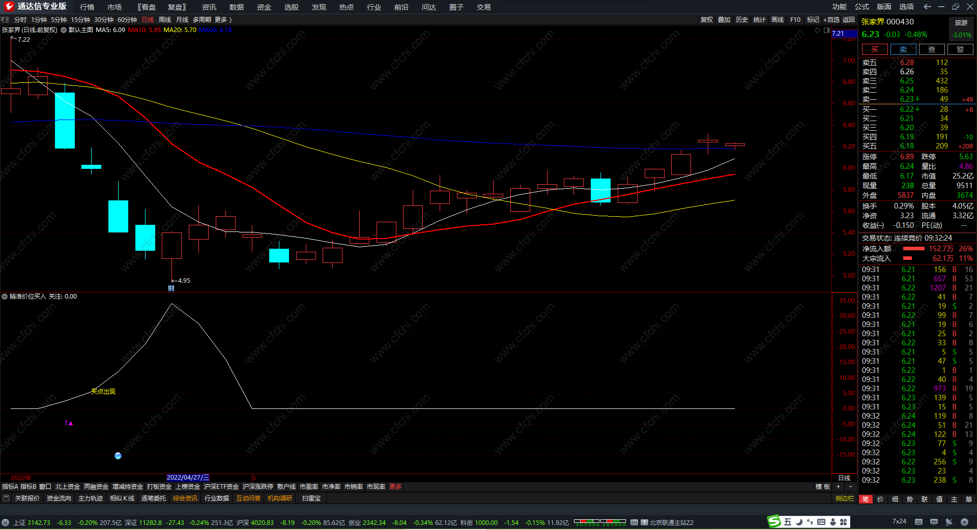977x530 pixels.
Task: Click the 2022/04/27/三 date marker on timeline
Action: pyautogui.click(x=188, y=478)
